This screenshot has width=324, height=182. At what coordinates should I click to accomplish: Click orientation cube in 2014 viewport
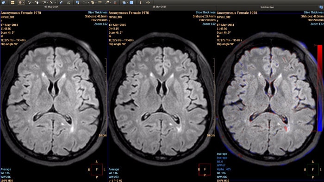pos(97,170)
